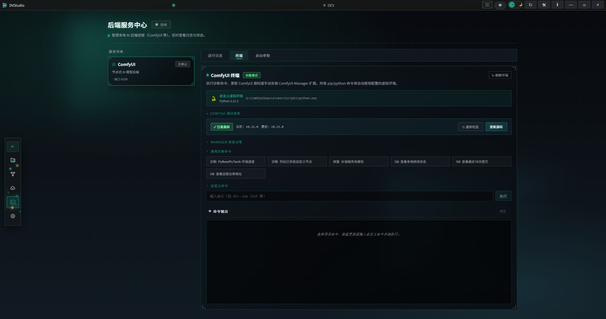The height and width of the screenshot is (319, 606).
Task: Expand the COMFYUI 源码更新 section
Action: pos(225,113)
